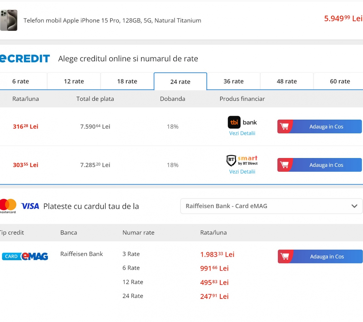Click cart icon in Raiffeisen Bank row
This screenshot has width=363, height=322.
click(285, 257)
